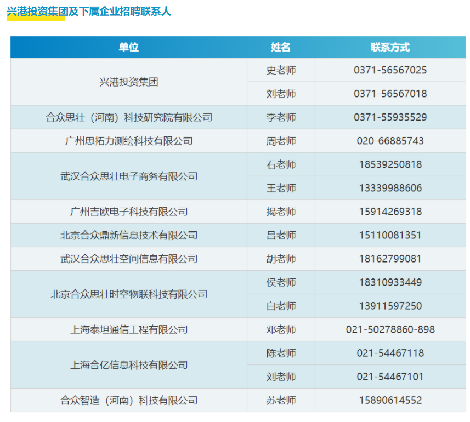The height and width of the screenshot is (422, 470).
Task: Select phone number 0371-55935529
Action: 390,117
